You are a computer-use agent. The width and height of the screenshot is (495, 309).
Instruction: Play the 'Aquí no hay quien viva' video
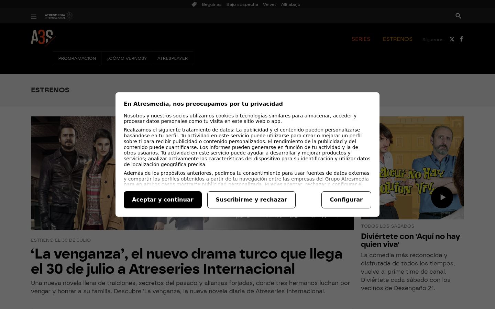pos(442,197)
